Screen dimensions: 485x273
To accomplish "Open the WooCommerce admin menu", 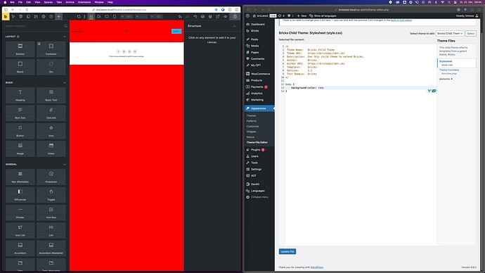I will tap(260, 74).
